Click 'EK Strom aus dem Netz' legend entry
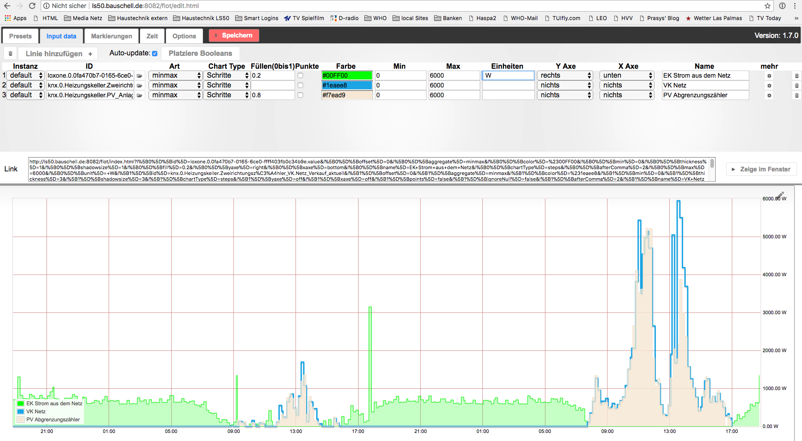 [x=50, y=404]
